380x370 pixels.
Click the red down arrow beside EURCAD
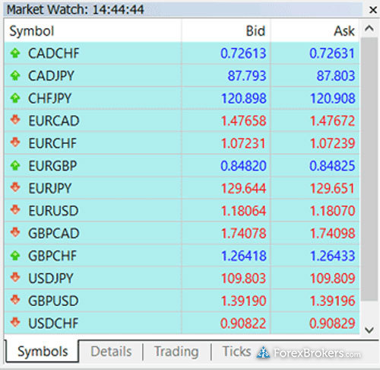tap(15, 120)
